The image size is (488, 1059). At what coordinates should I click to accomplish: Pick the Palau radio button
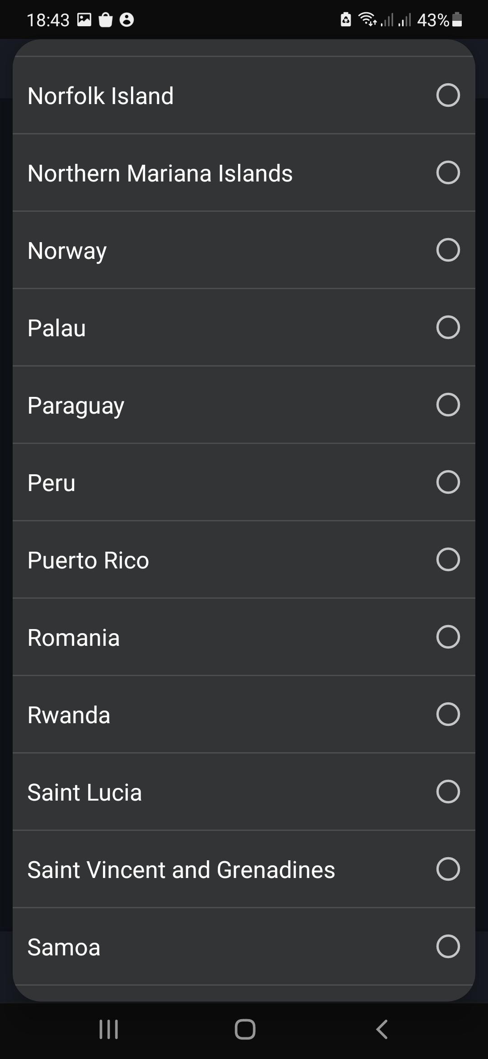pyautogui.click(x=448, y=327)
